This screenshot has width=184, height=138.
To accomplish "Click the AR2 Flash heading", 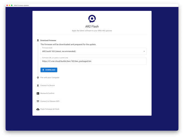I will tap(92, 27).
